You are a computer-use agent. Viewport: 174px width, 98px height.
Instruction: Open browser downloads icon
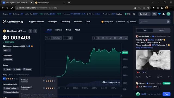[158, 8]
